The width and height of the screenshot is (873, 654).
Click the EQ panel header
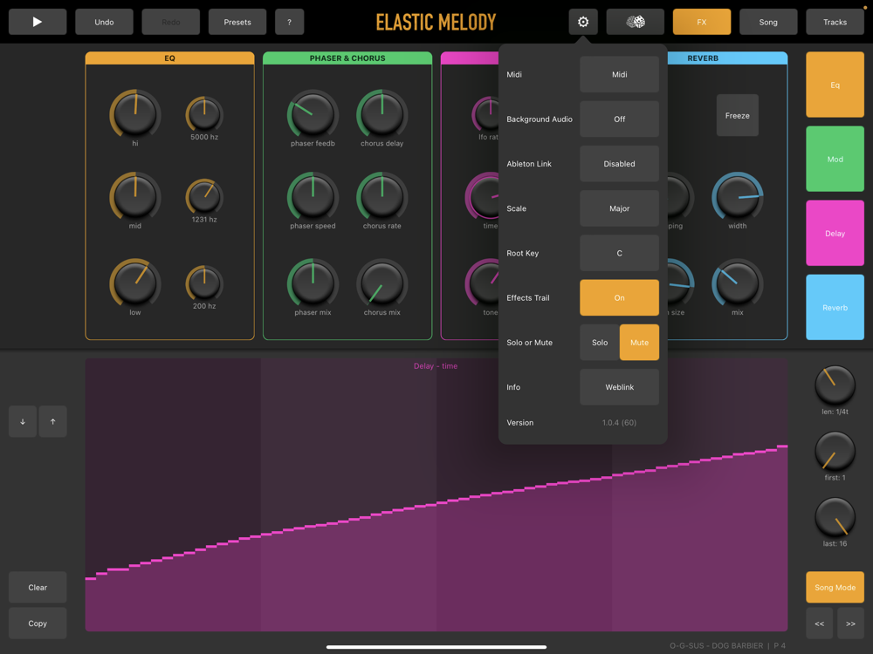tap(170, 58)
